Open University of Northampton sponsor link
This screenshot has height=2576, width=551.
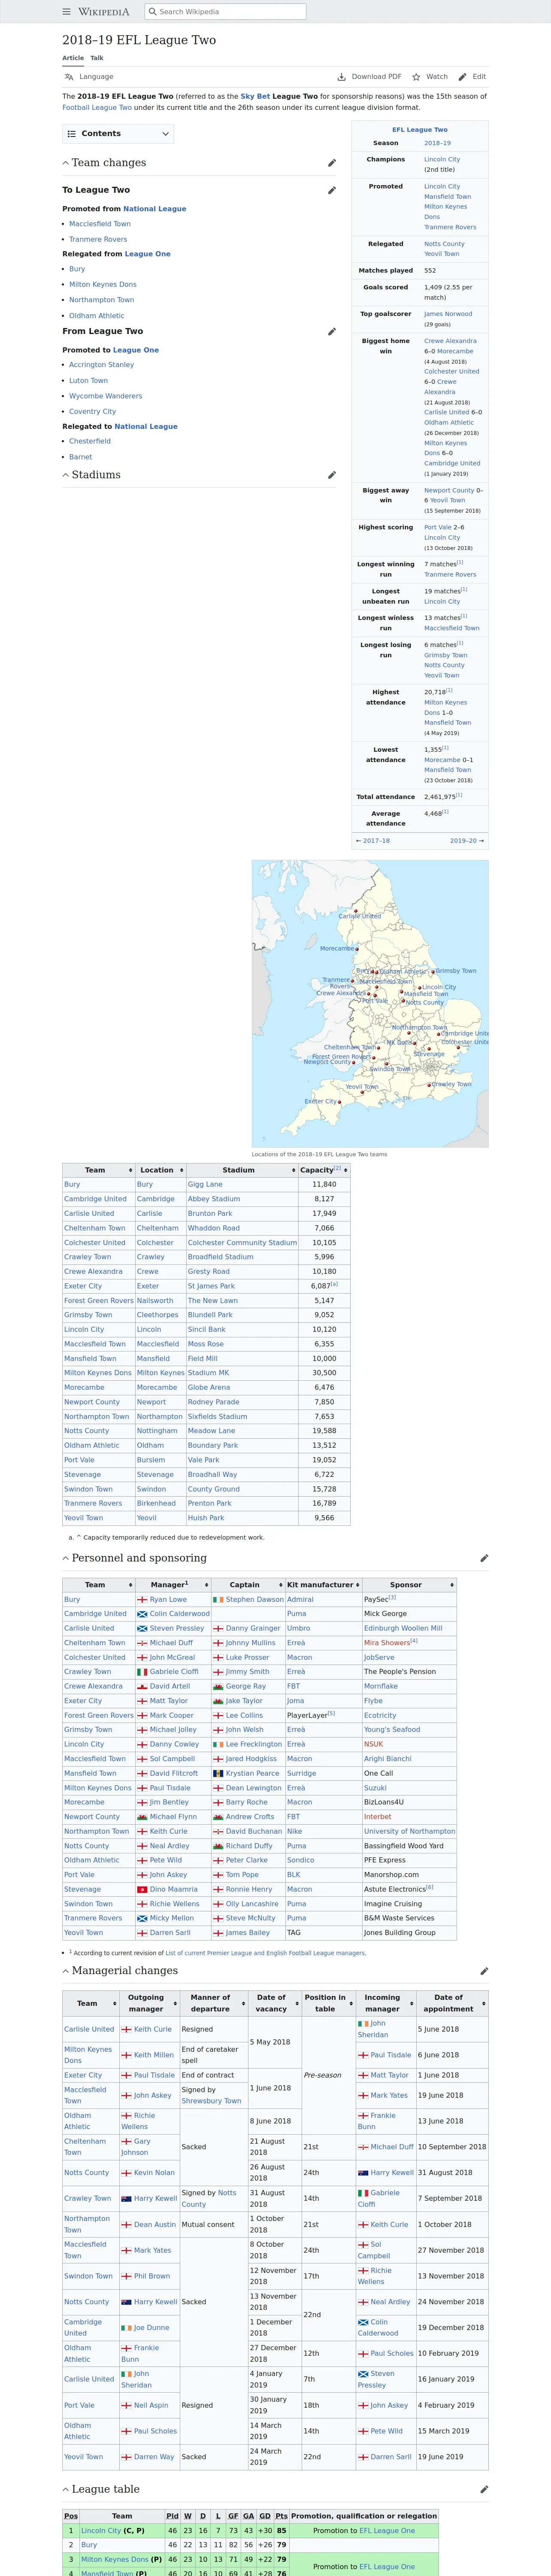tap(409, 1831)
